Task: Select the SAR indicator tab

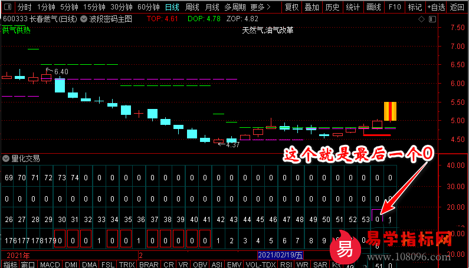Action: (x=320, y=264)
